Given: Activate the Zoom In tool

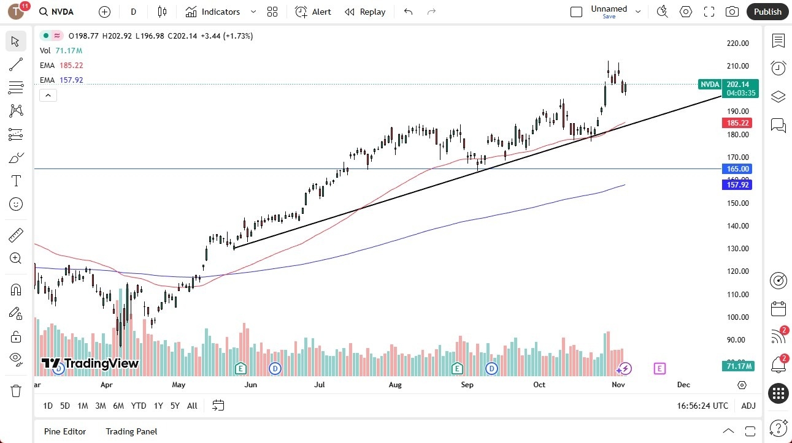Looking at the screenshot, I should tap(15, 258).
